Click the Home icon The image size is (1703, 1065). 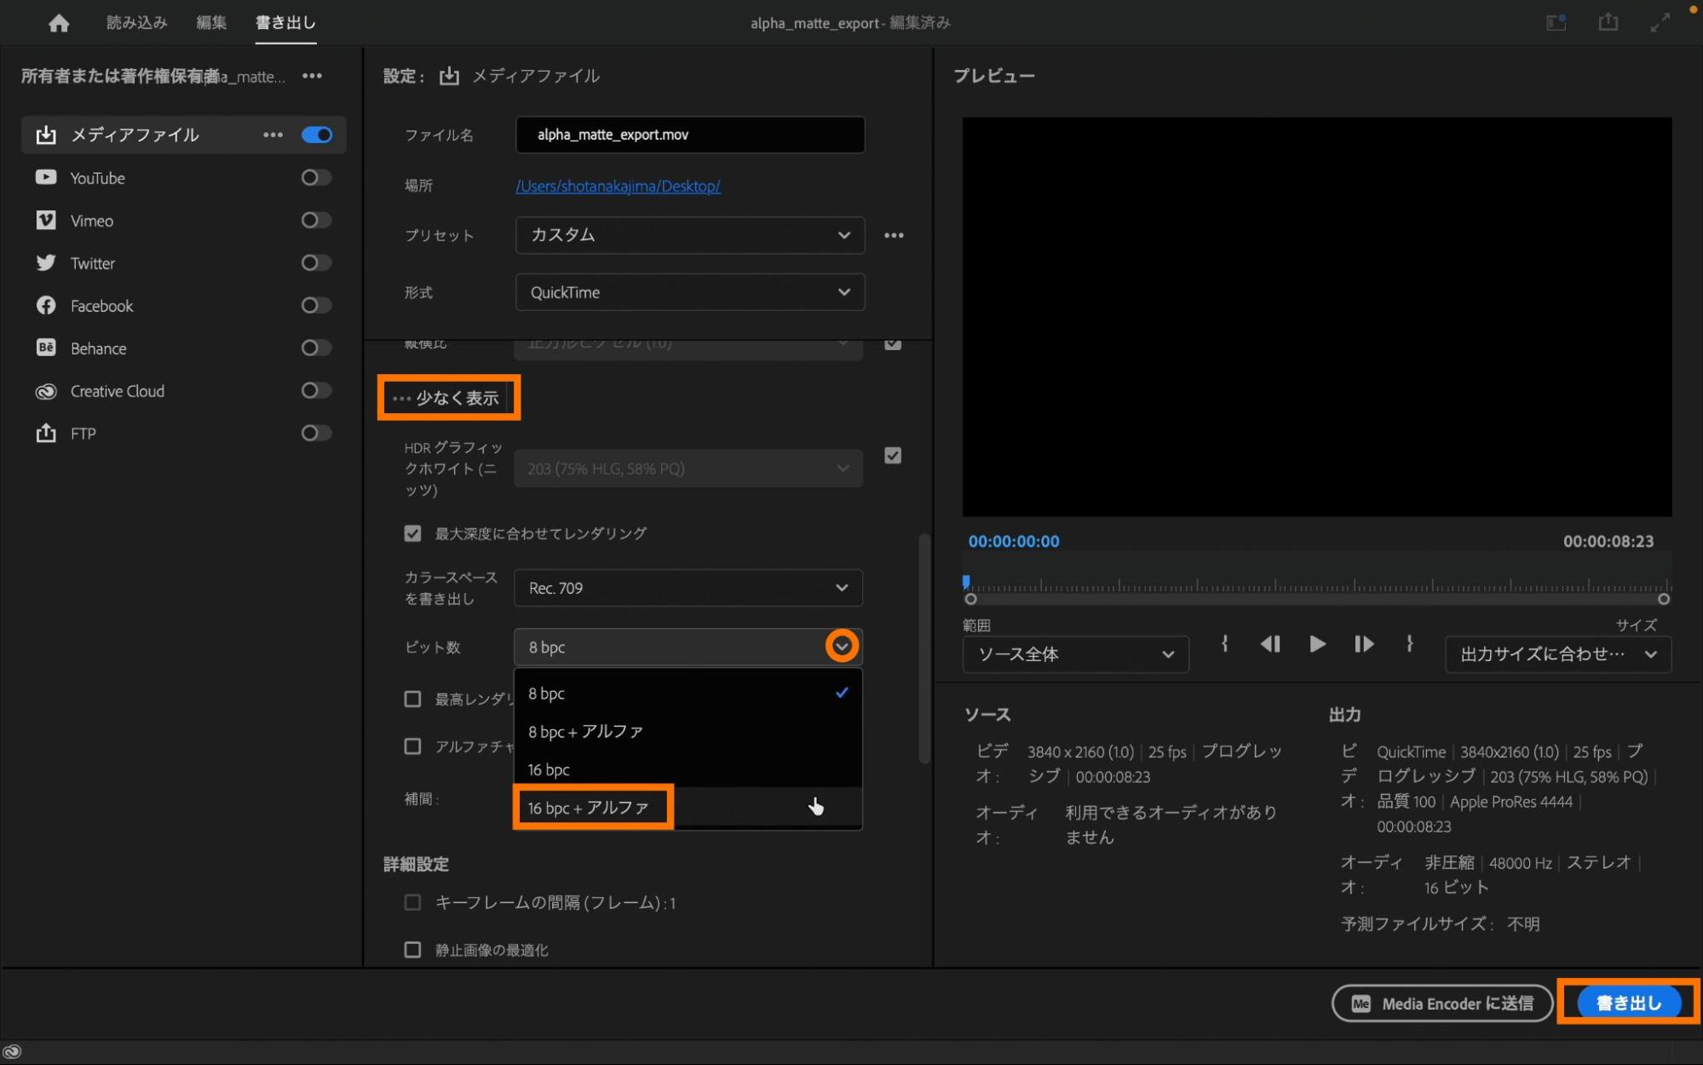point(59,23)
